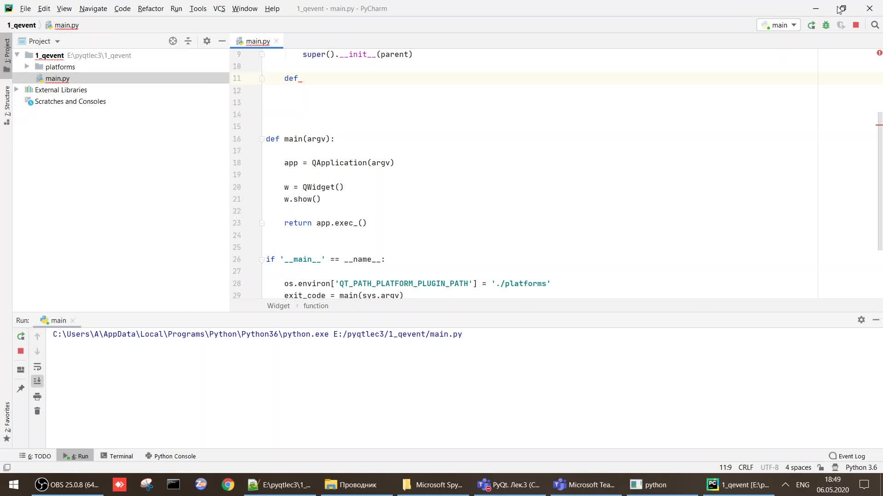Hide the Project panel with minus icon
883x496 pixels.
(222, 41)
